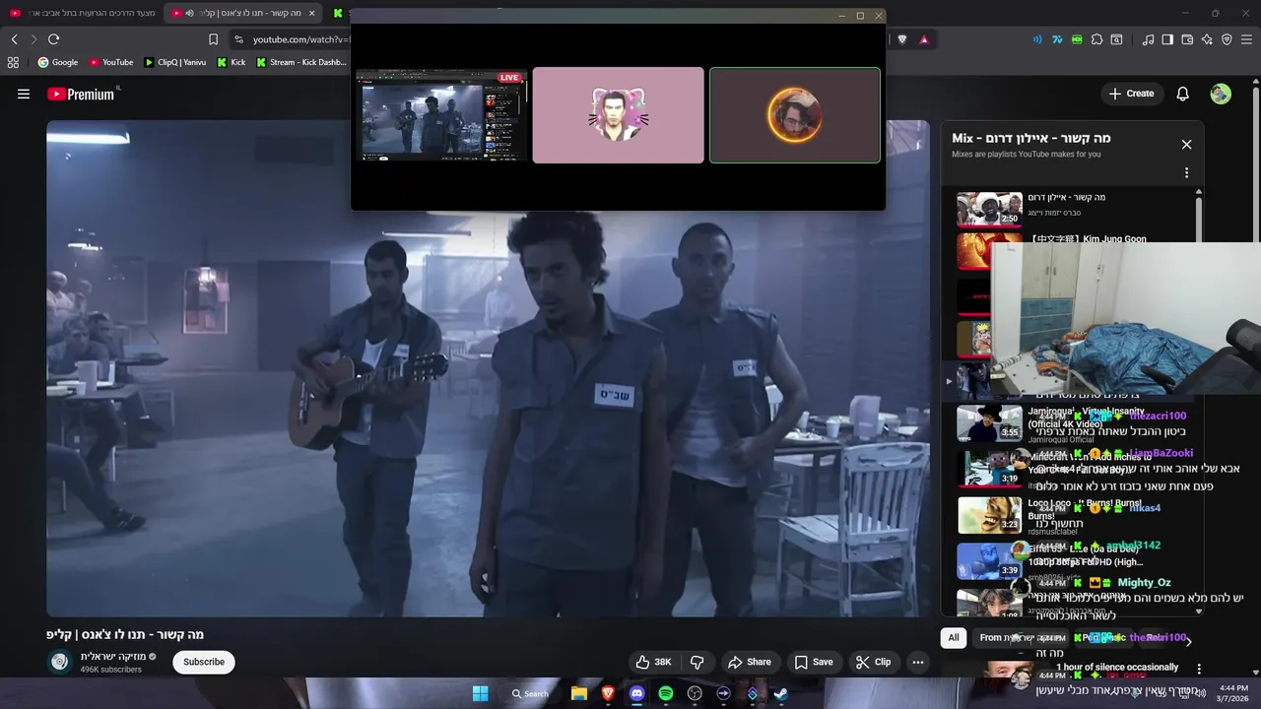Open the bookmarks apps grid icon
This screenshot has width=1261, height=709.
click(x=13, y=62)
